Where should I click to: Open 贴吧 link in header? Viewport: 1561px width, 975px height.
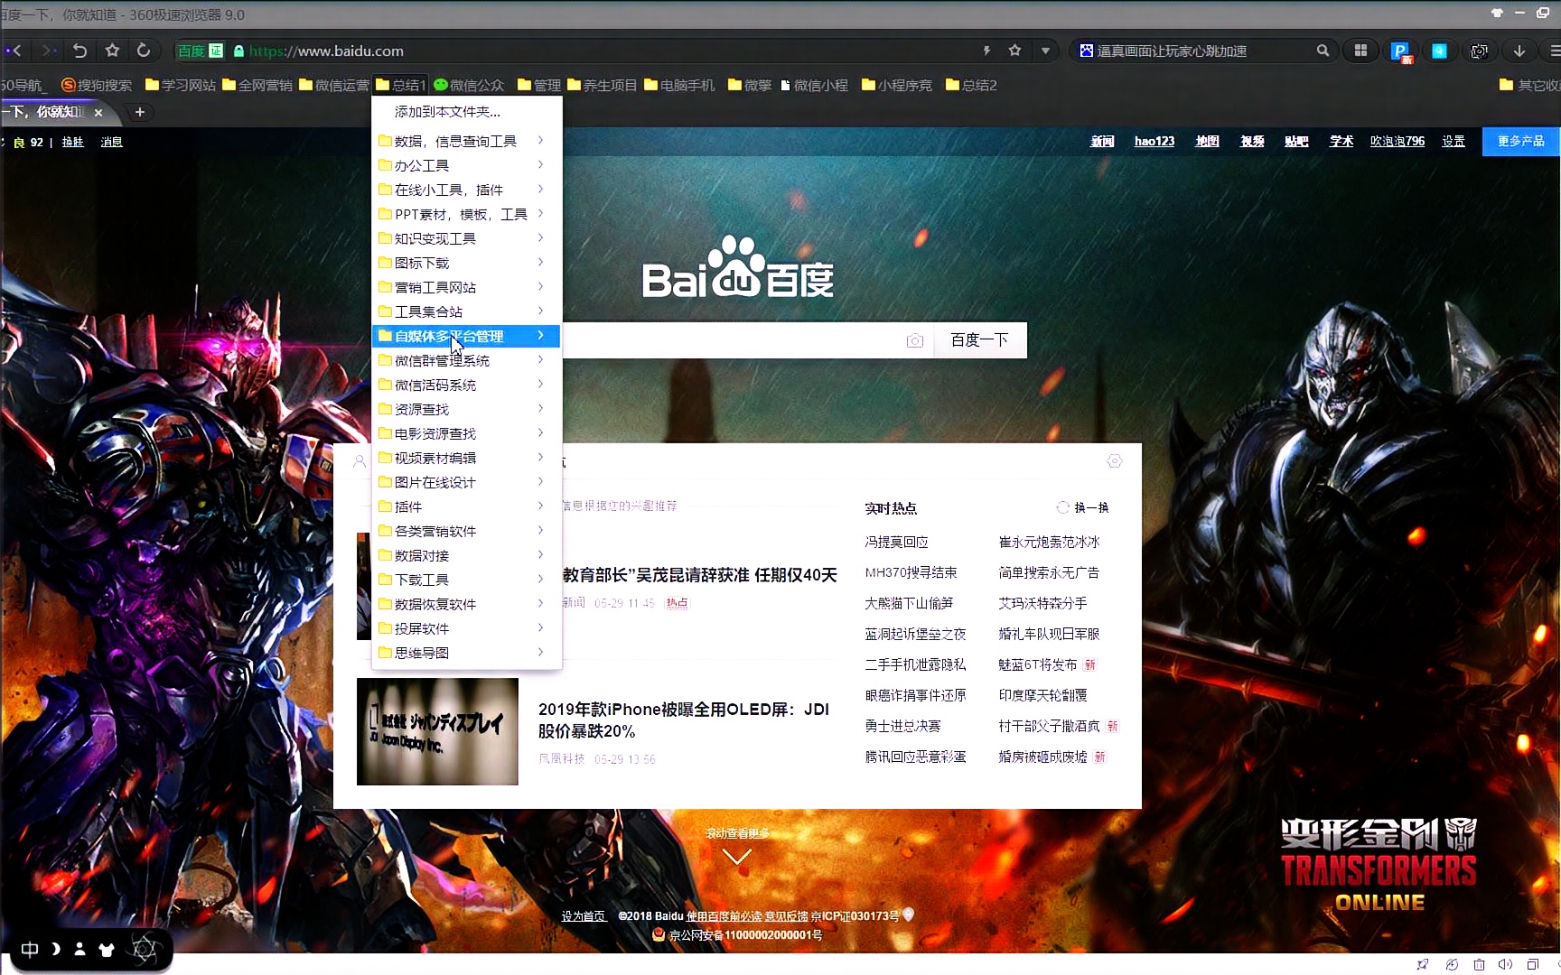tap(1296, 142)
